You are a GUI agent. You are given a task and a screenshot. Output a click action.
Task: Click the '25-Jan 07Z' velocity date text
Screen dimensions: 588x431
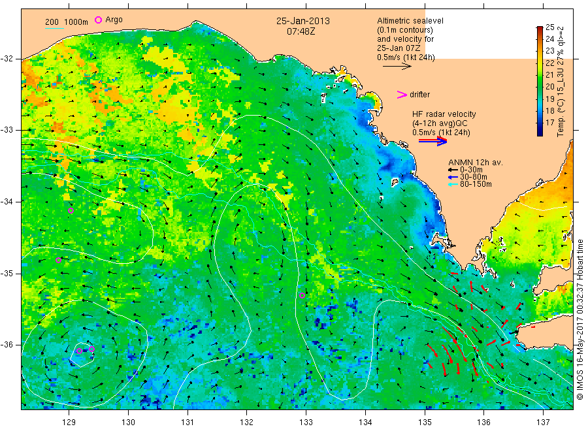pyautogui.click(x=399, y=48)
